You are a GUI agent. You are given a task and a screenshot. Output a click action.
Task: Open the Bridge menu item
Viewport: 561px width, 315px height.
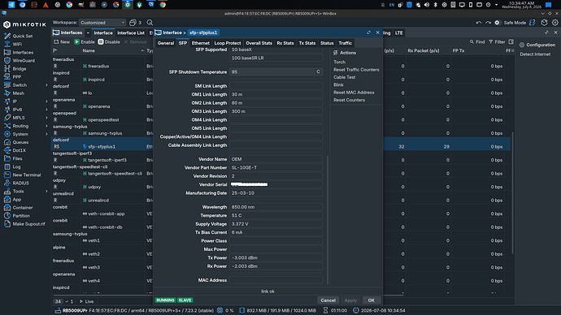pos(20,68)
